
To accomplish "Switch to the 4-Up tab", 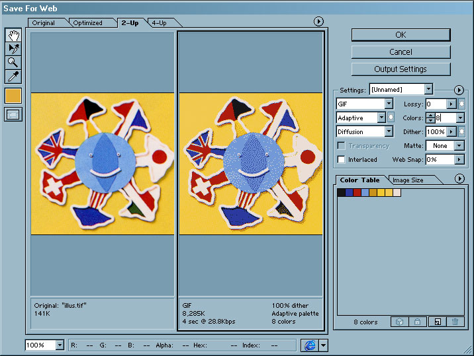I will pos(160,23).
